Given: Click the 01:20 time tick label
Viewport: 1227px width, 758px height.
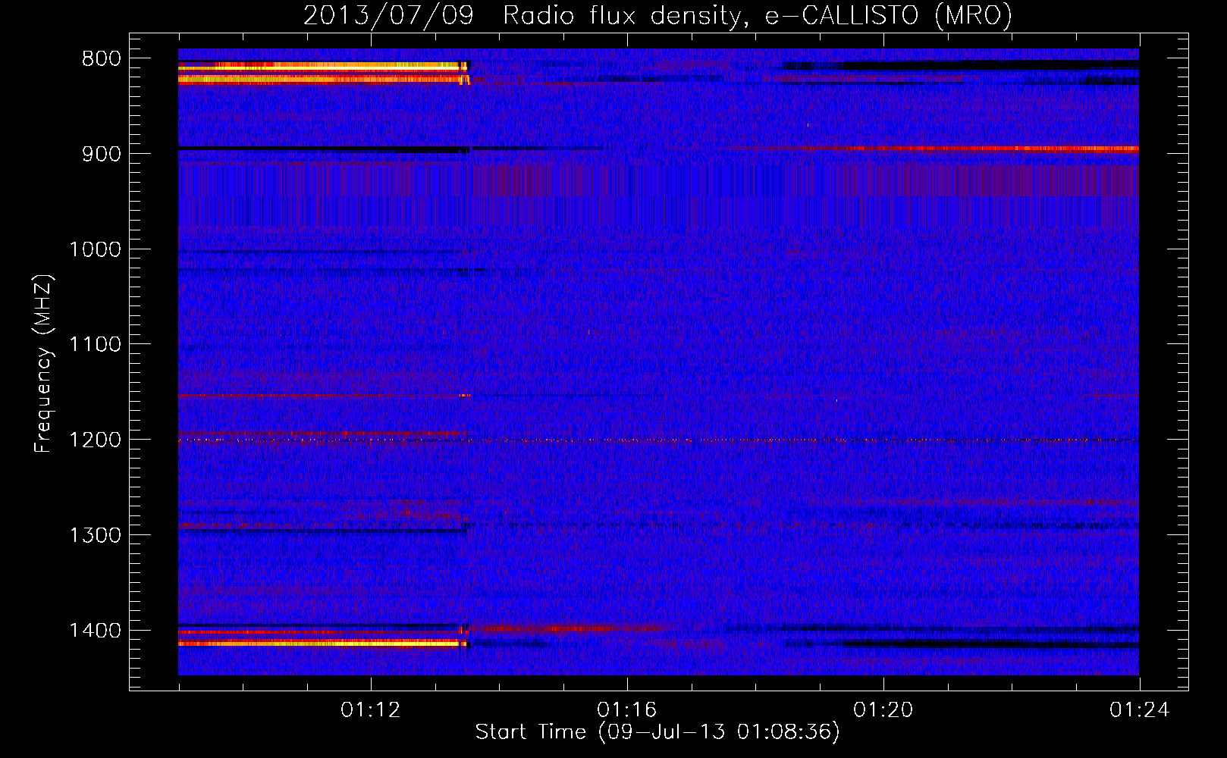Looking at the screenshot, I should 883,710.
